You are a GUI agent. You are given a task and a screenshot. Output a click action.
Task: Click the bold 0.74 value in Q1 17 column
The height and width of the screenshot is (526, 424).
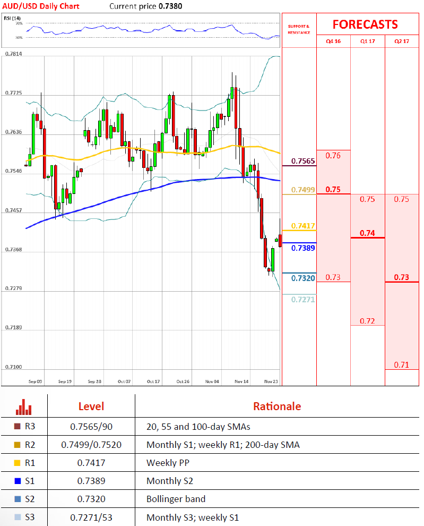pos(367,233)
